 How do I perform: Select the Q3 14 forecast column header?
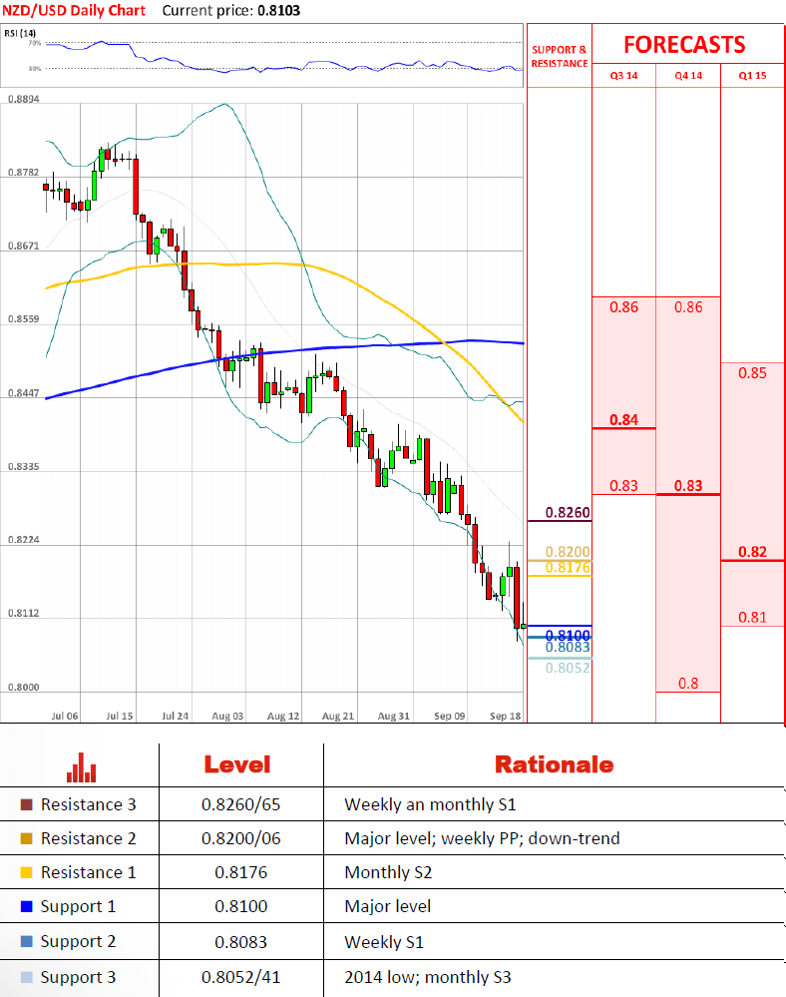click(x=624, y=76)
